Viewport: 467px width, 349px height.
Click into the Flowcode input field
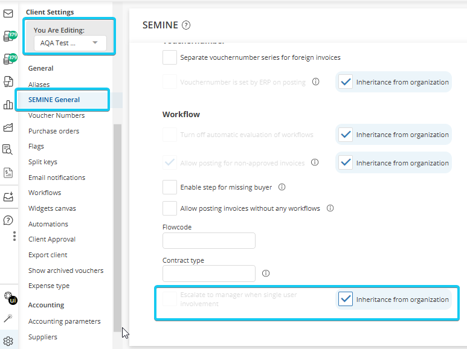[x=209, y=240]
